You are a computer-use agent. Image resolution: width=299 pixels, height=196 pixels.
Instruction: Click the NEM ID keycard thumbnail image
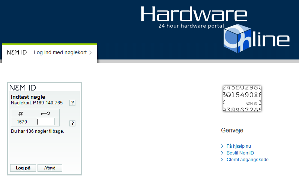click(242, 98)
